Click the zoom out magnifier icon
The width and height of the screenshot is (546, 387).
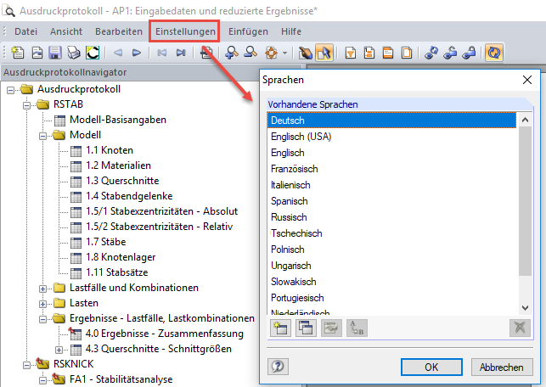tap(250, 53)
